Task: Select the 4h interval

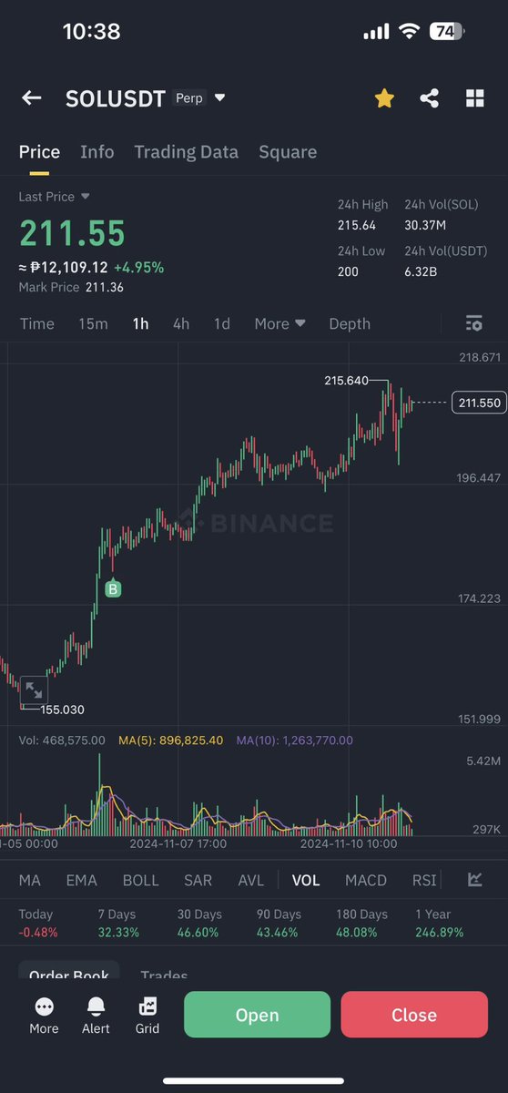Action: (181, 323)
